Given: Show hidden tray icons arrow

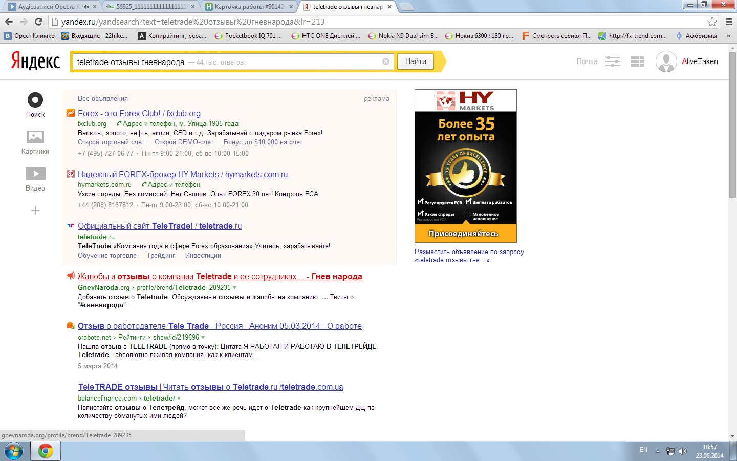Looking at the screenshot, I should pyautogui.click(x=658, y=451).
